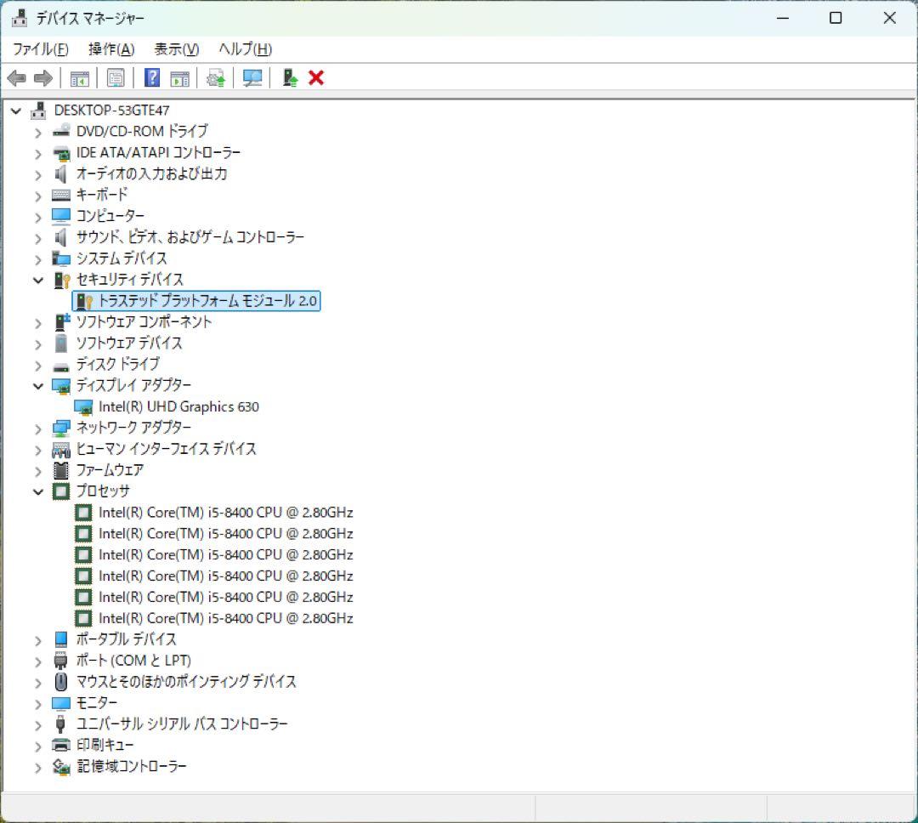Screen dimensions: 918x823
Task: Toggle the console tree pane icon
Action: coord(80,77)
